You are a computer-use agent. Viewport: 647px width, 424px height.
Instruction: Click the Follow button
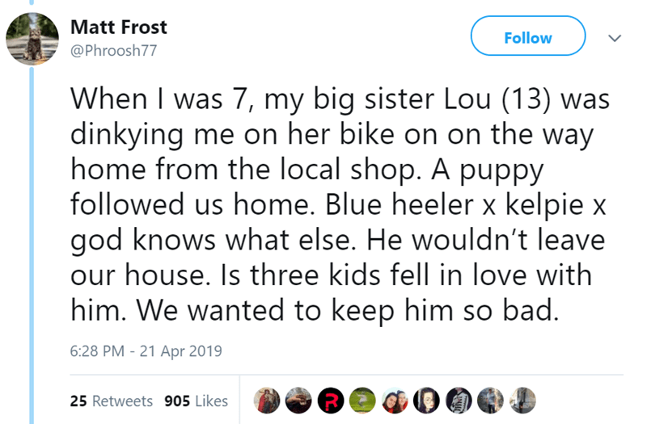tap(527, 38)
